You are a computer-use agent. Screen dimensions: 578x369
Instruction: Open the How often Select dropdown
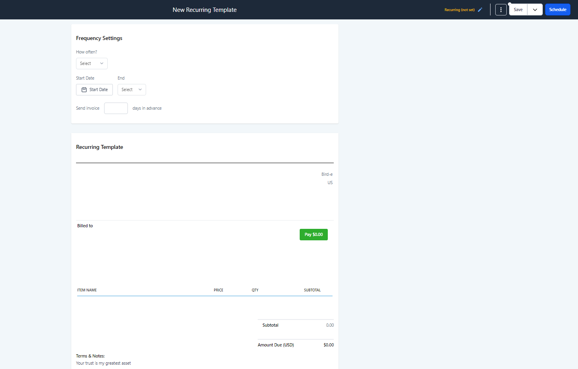coord(92,63)
